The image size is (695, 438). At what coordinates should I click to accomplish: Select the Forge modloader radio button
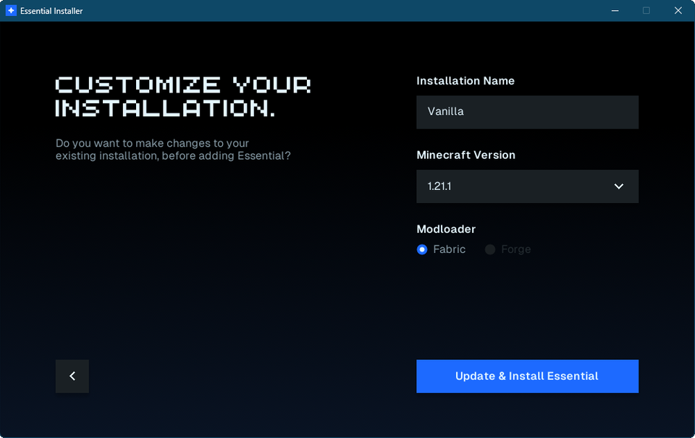click(490, 249)
